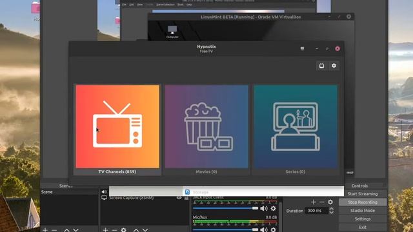413x232 pixels.
Task: Open source properties gear in Sources panel
Action: click(123, 229)
